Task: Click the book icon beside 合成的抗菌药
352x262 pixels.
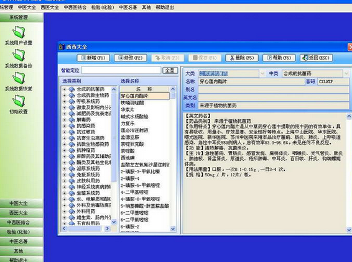Action: [72, 89]
